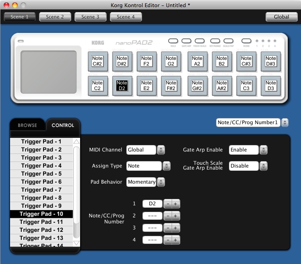Select the Note A2 pad
This screenshot has width=301, height=264.
click(x=197, y=61)
